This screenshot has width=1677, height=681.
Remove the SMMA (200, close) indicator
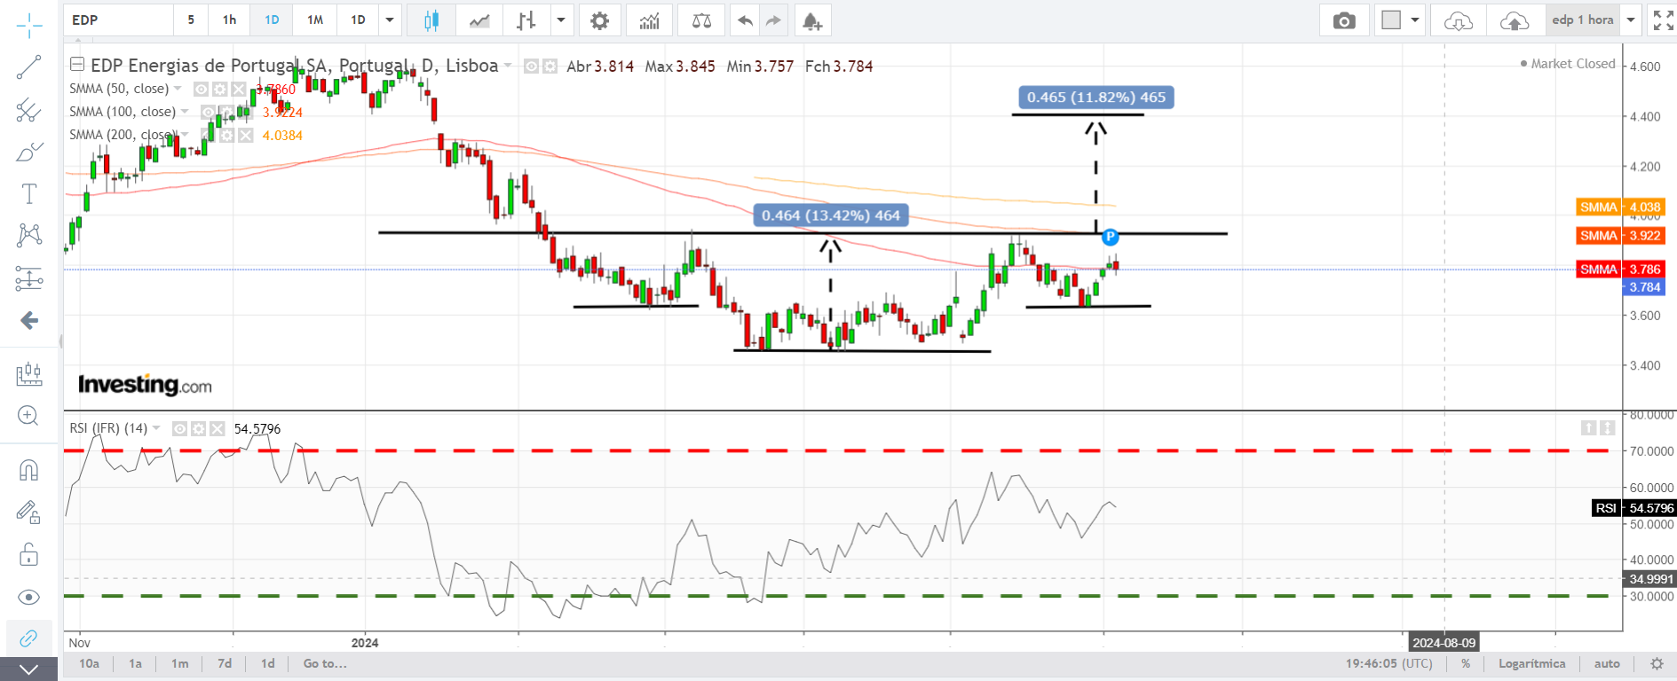pos(246,135)
